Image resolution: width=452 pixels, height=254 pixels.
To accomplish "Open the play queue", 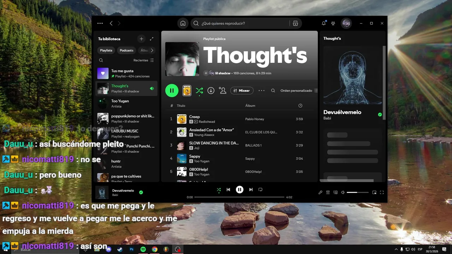I will [x=328, y=192].
